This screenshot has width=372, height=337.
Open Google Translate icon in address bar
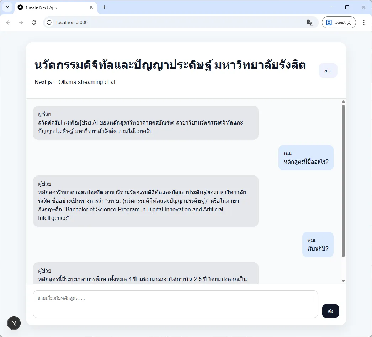click(310, 22)
